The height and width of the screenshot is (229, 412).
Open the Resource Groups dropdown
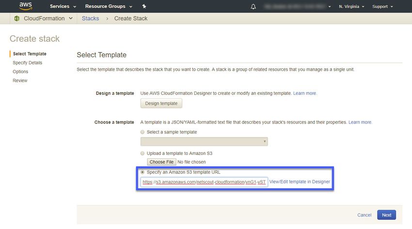(x=109, y=6)
